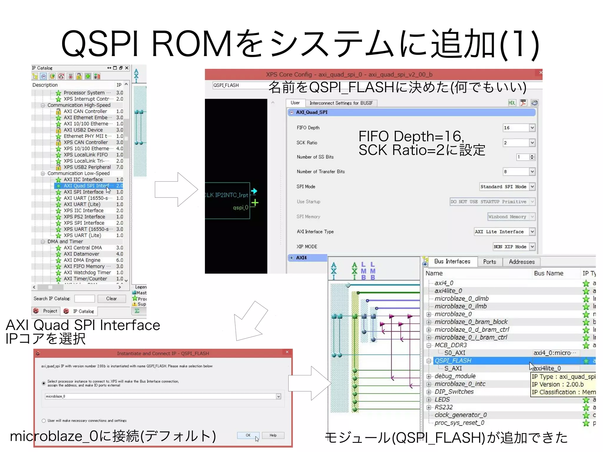Click the tree-view icon in IP Catalog toolbar
603x452 pixels.
[x=35, y=77]
